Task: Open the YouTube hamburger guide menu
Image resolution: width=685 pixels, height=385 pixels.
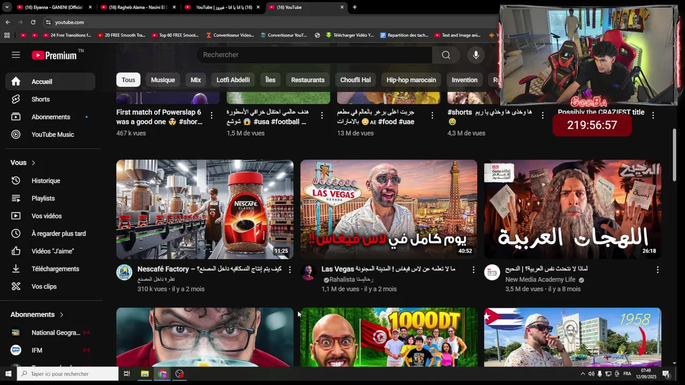Action: (x=16, y=55)
